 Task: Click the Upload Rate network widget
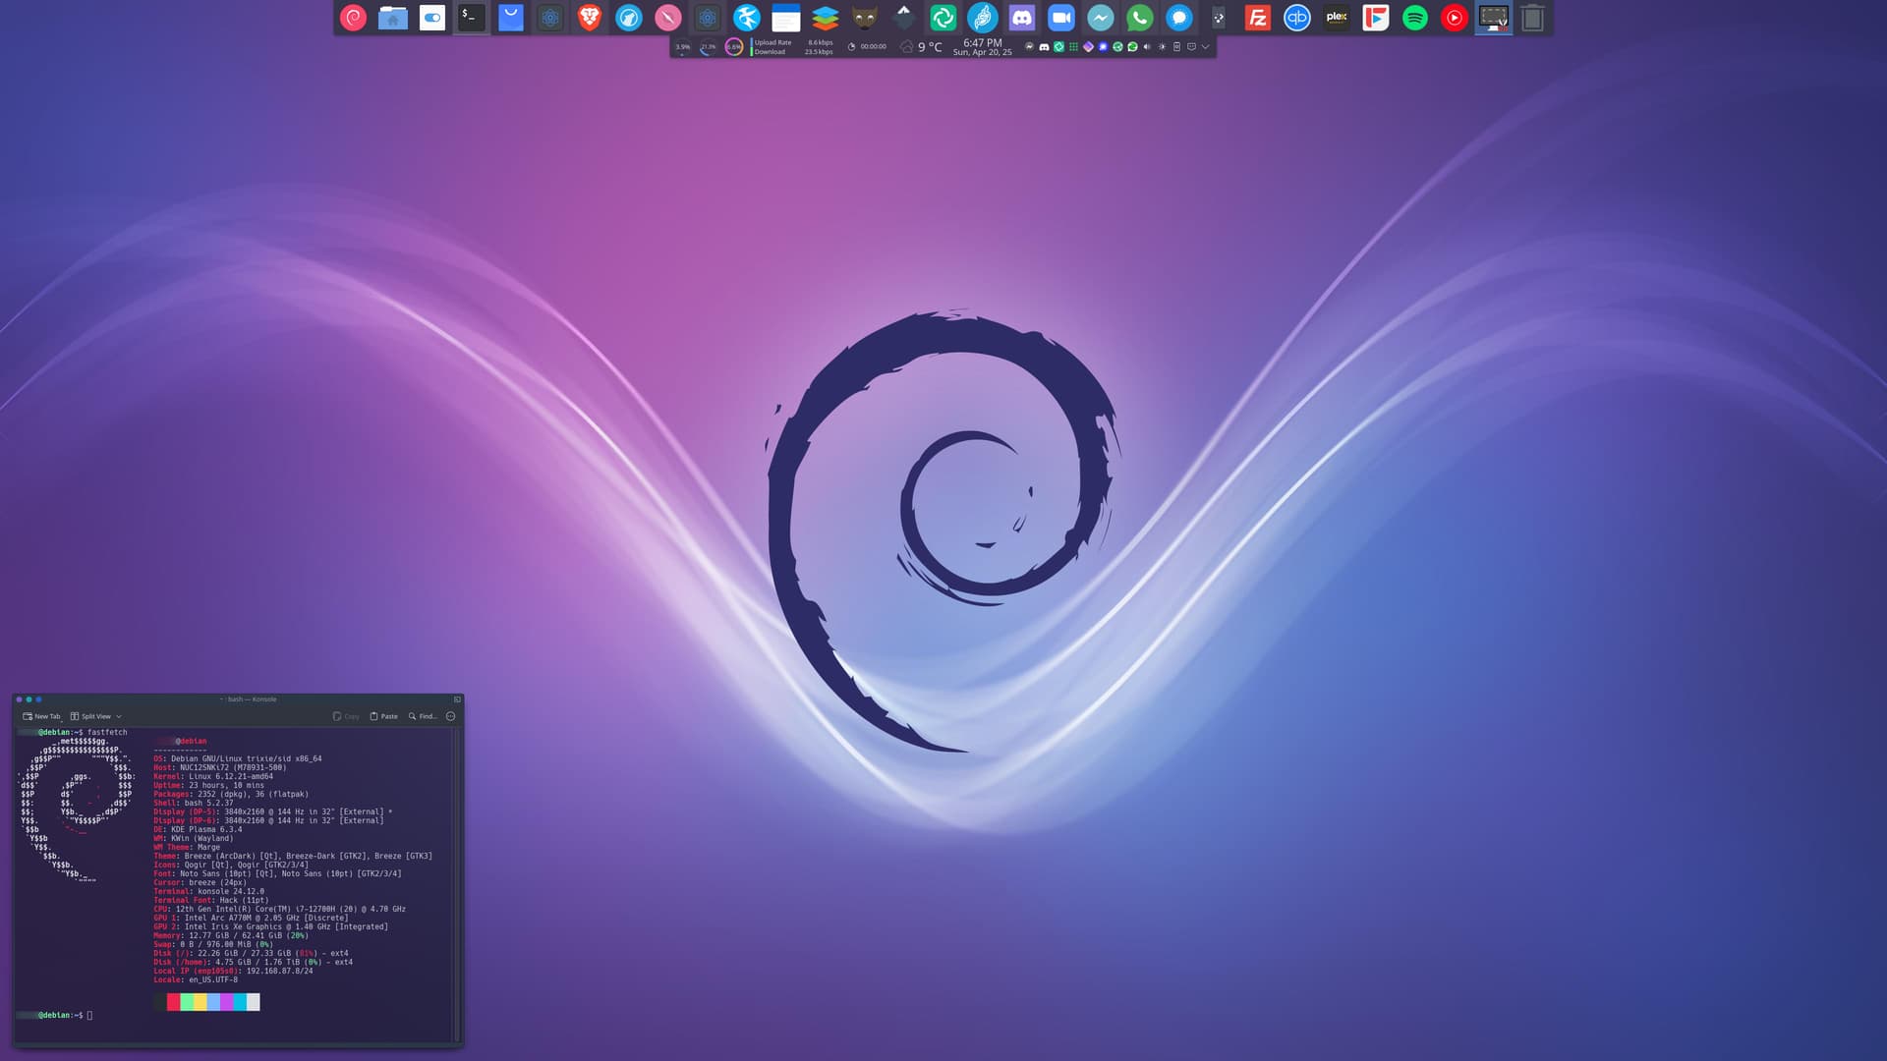[793, 46]
